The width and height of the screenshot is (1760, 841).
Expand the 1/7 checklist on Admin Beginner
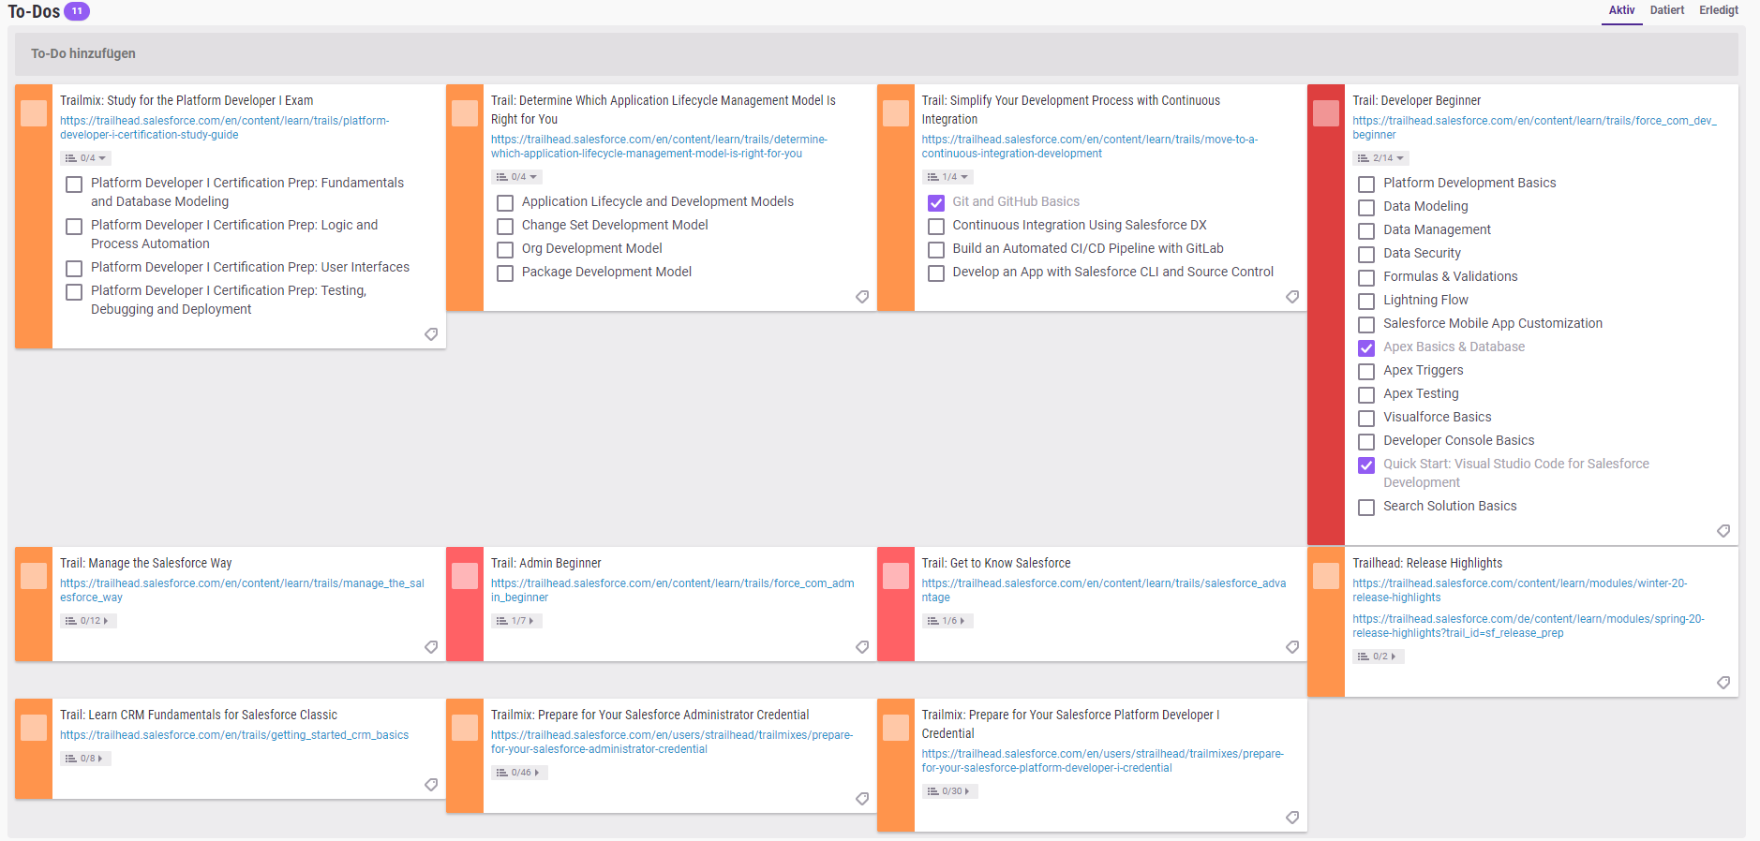click(x=516, y=621)
